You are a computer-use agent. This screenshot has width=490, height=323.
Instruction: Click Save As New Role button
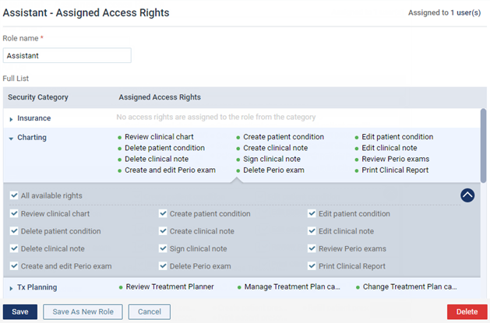click(x=83, y=312)
